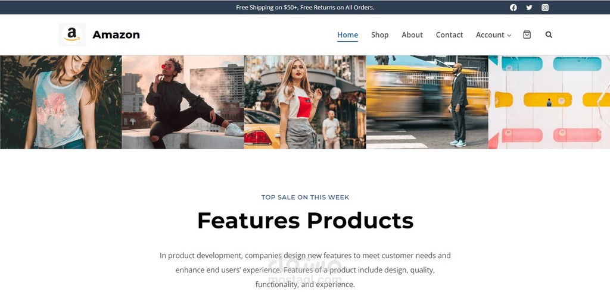The width and height of the screenshot is (610, 292).
Task: Open the shopping cart icon
Action: tap(527, 34)
